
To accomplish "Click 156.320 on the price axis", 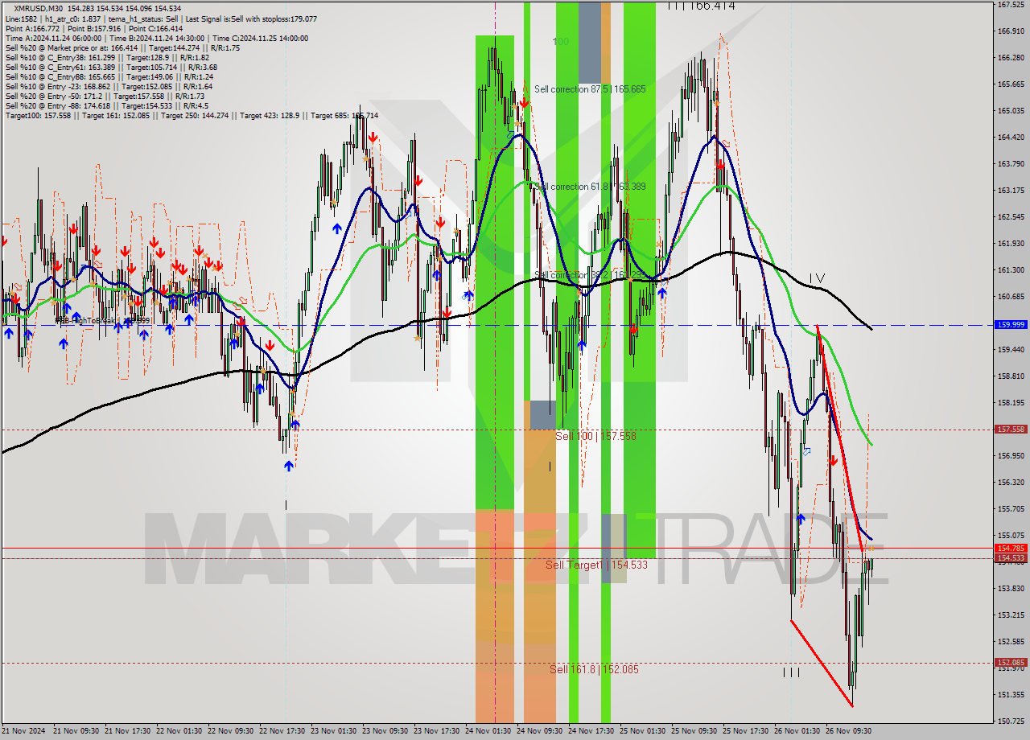I will [1011, 482].
